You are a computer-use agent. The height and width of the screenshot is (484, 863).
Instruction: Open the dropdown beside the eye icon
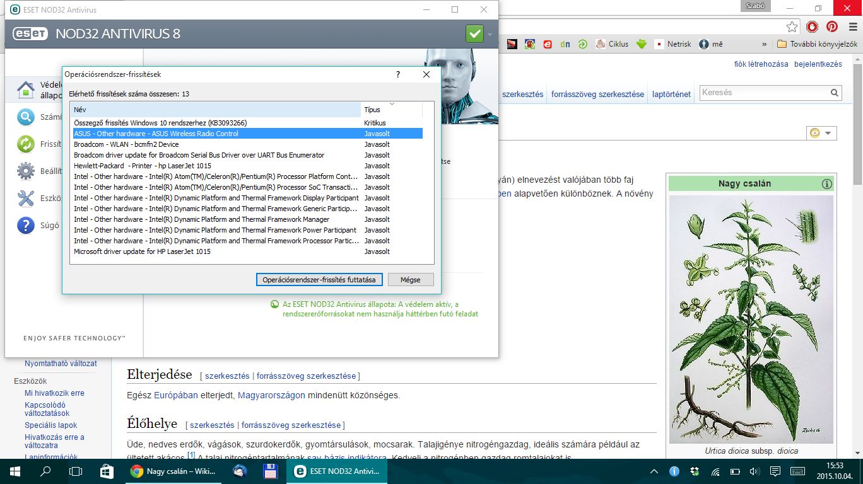(x=828, y=133)
